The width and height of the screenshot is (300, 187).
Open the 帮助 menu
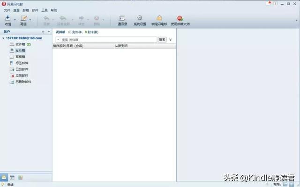(x=54, y=10)
